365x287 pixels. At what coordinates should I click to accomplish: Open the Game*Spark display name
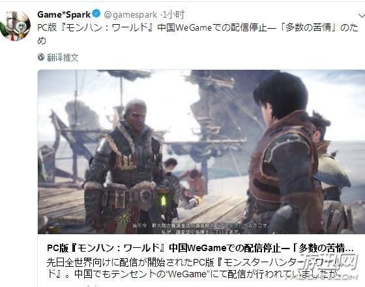pos(64,14)
